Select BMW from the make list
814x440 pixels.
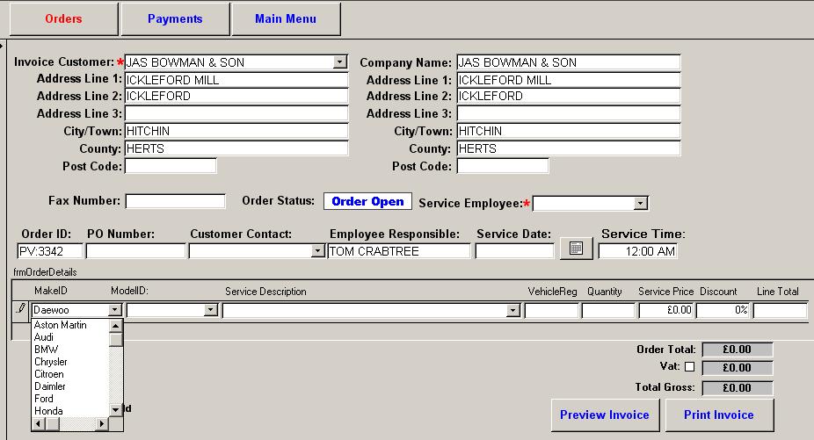point(47,350)
